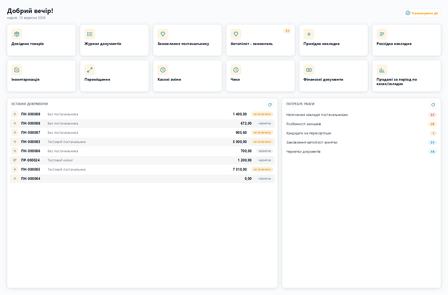Open document ПН-000089

click(x=142, y=114)
